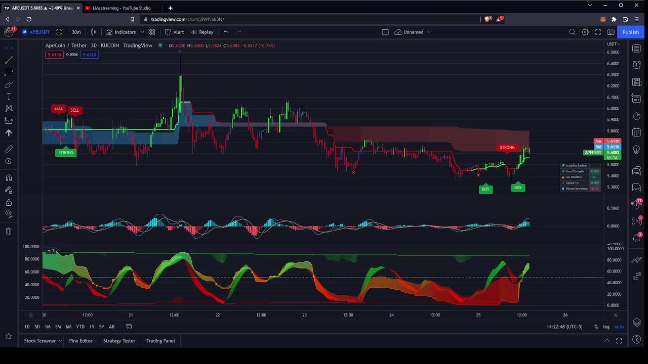Select the arrow icons tool
The width and height of the screenshot is (648, 364).
pyautogui.click(x=9, y=133)
